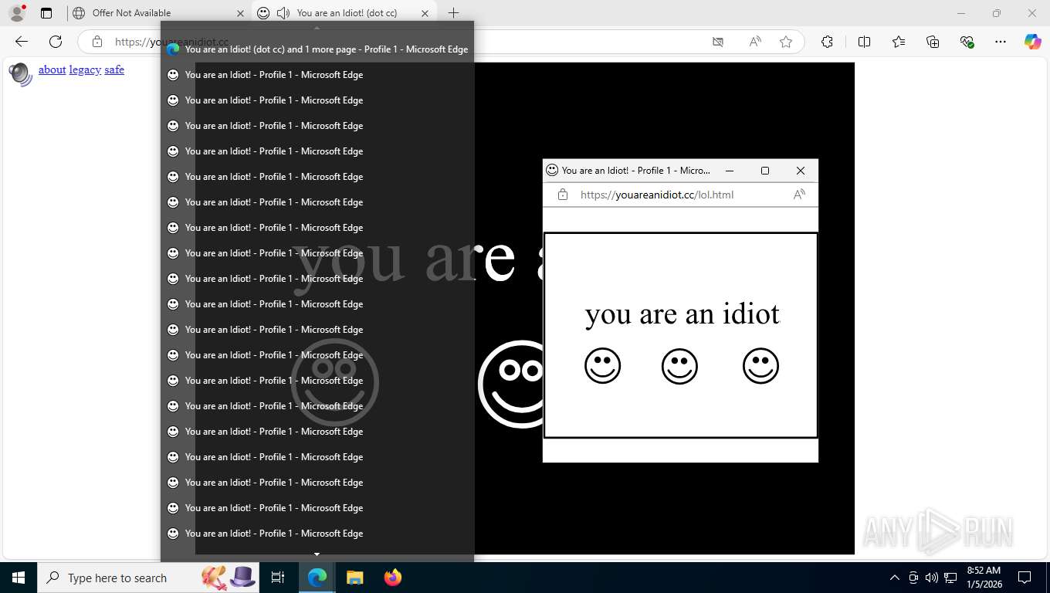Image resolution: width=1050 pixels, height=593 pixels.
Task: Follow the about link
Action: coord(52,69)
